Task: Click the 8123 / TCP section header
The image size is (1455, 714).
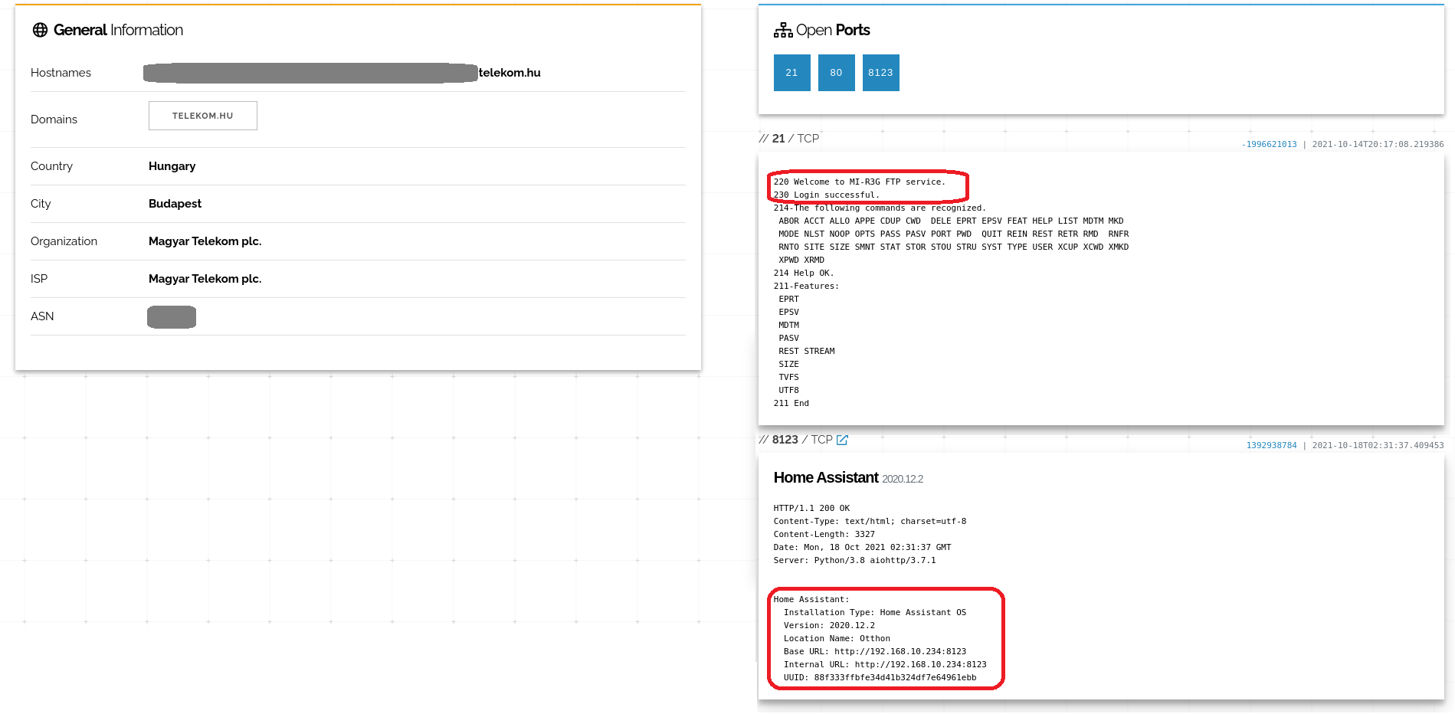Action: tap(795, 440)
